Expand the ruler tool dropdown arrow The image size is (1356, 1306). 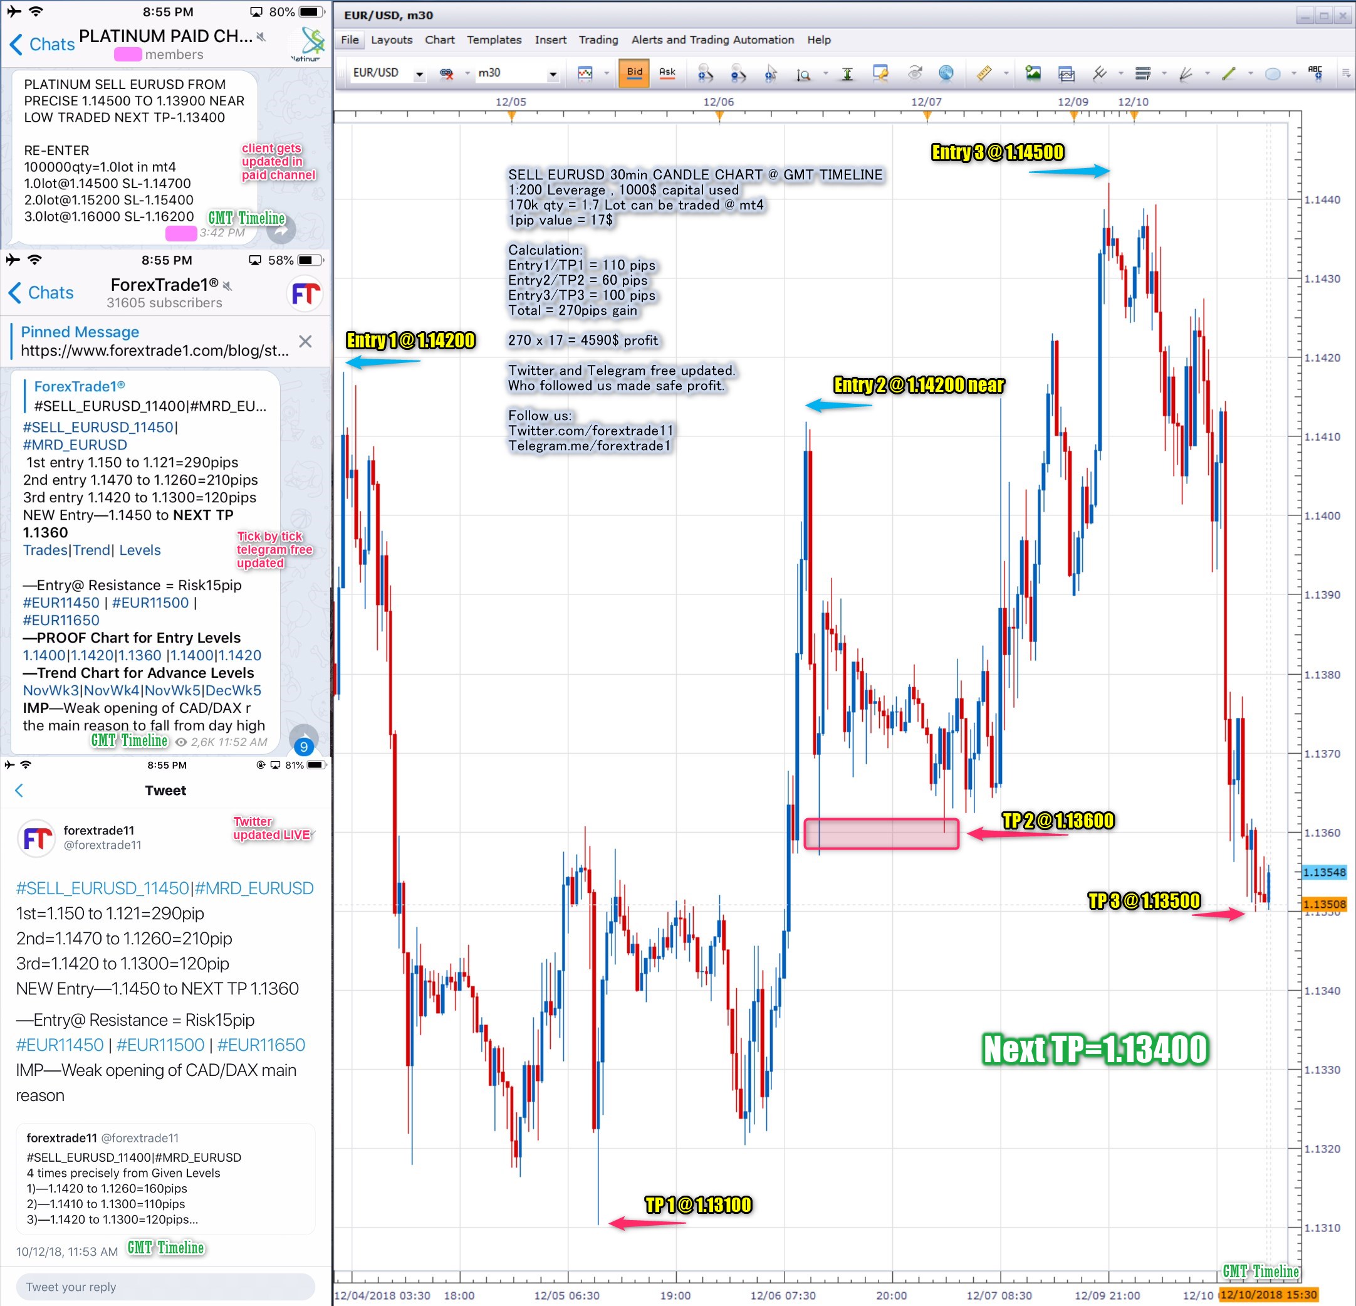(x=1005, y=73)
